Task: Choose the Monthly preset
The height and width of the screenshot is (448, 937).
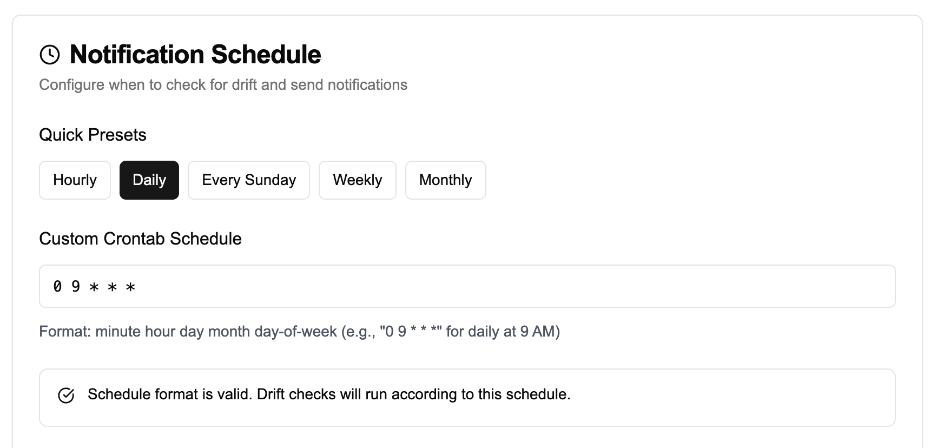Action: [445, 180]
